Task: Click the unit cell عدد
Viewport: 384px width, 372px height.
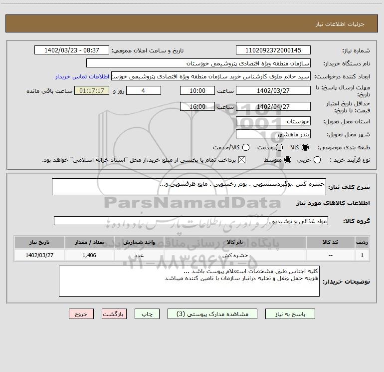Action: 139,255
